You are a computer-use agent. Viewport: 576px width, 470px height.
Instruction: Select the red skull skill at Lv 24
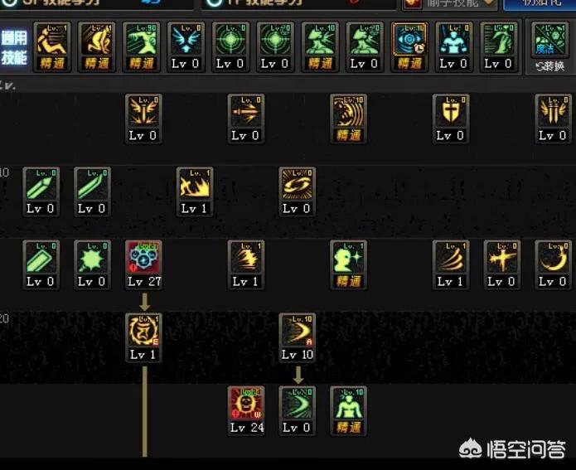point(246,411)
